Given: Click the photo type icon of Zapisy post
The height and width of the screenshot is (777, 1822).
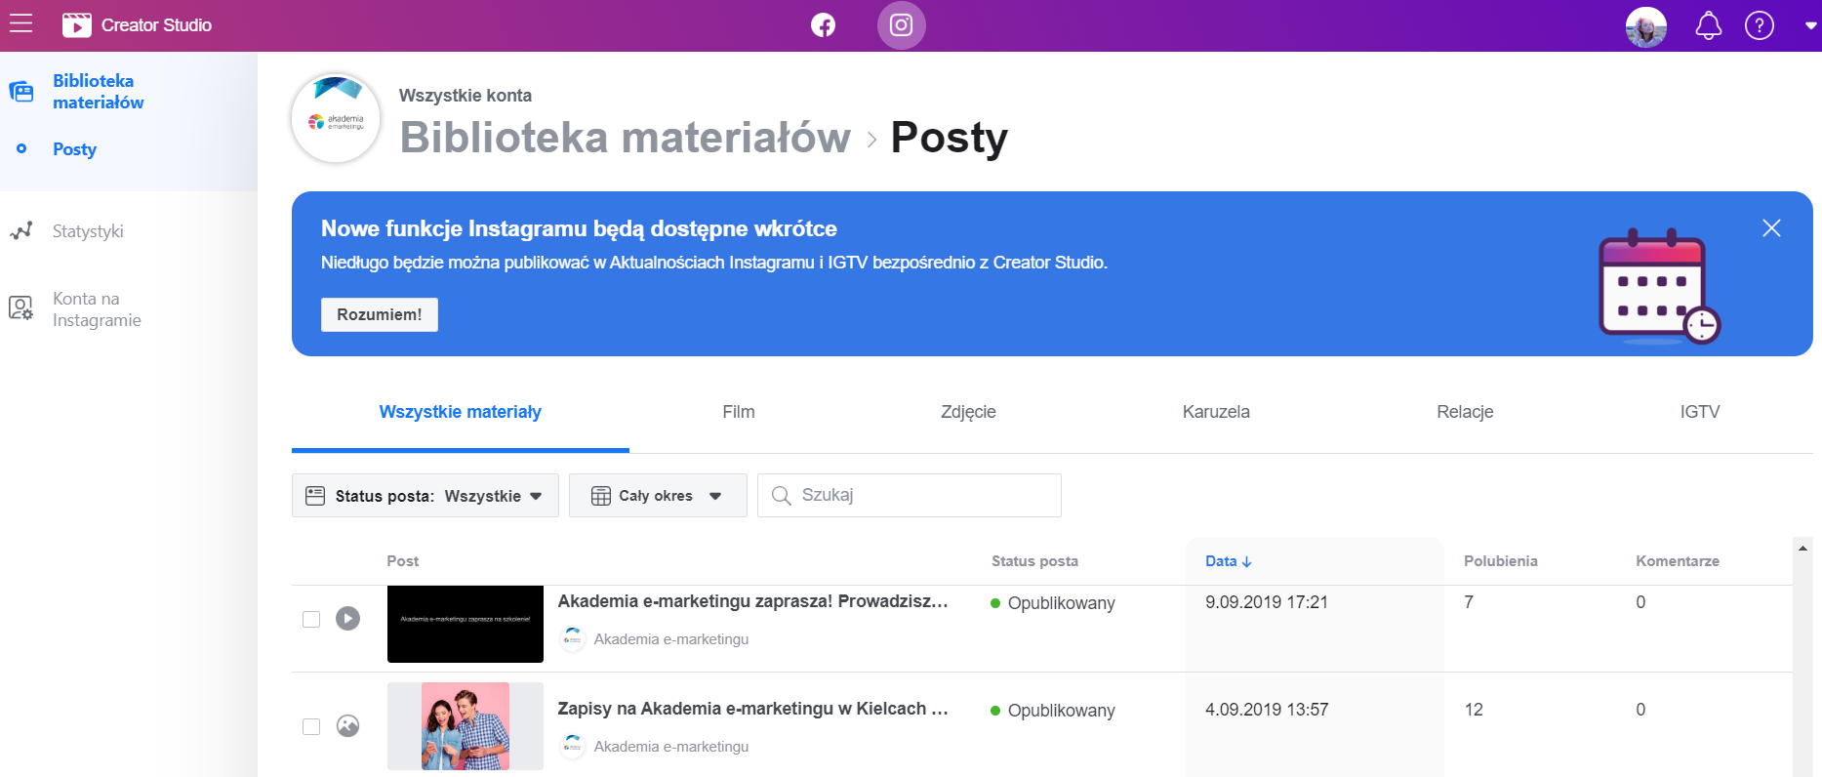Looking at the screenshot, I should click(x=347, y=726).
